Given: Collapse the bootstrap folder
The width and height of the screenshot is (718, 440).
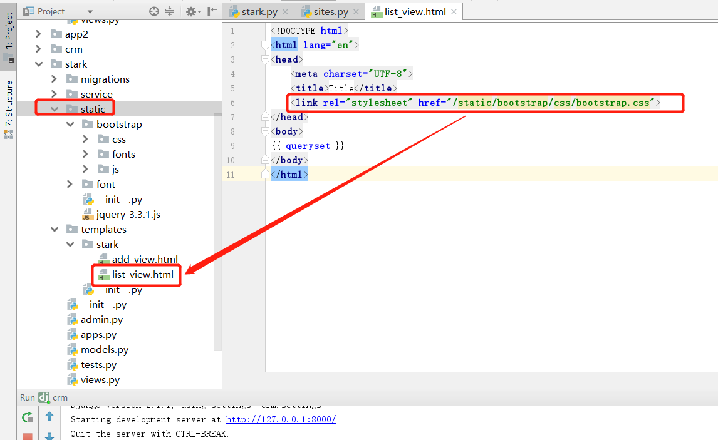Looking at the screenshot, I should click(x=70, y=124).
